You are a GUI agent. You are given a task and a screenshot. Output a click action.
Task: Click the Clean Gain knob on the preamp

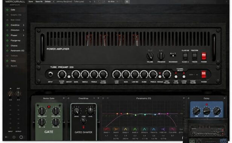pyautogui.click(x=62, y=75)
